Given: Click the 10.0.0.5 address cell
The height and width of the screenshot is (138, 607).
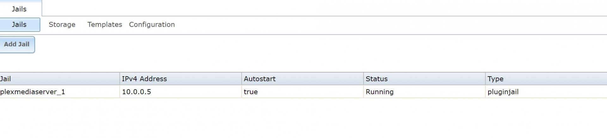Looking at the screenshot, I should pos(181,92).
